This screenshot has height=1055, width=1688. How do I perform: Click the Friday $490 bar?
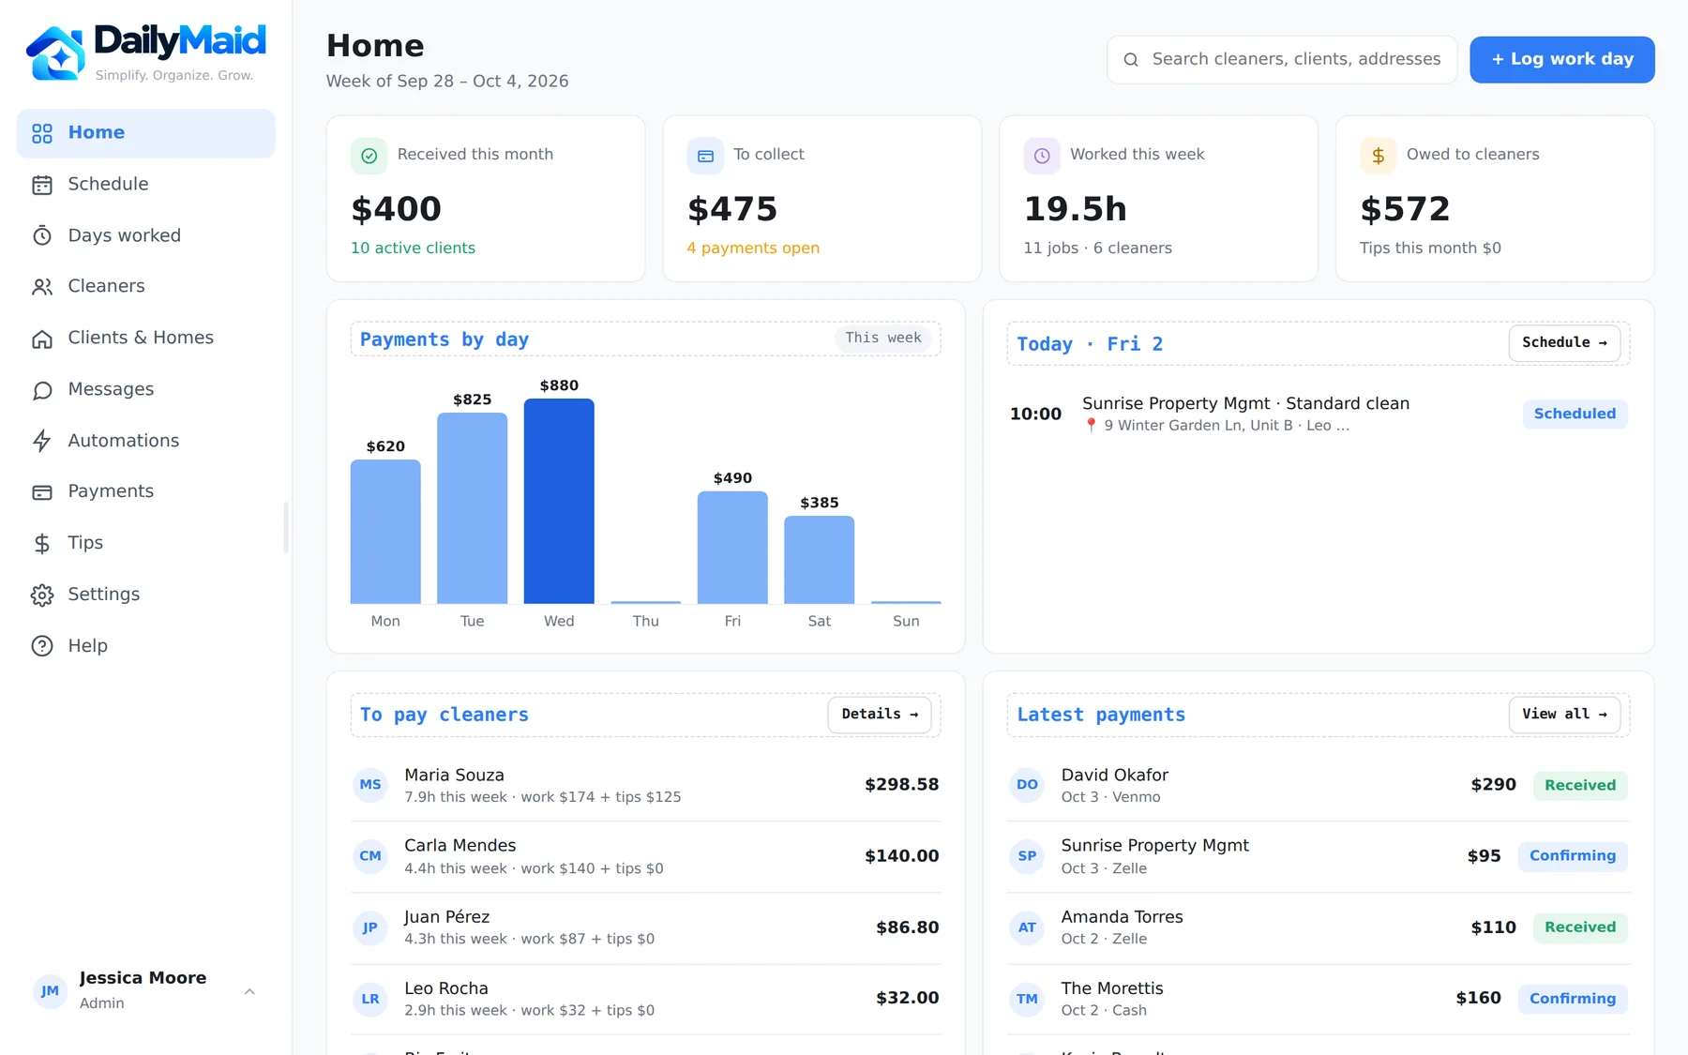[732, 547]
